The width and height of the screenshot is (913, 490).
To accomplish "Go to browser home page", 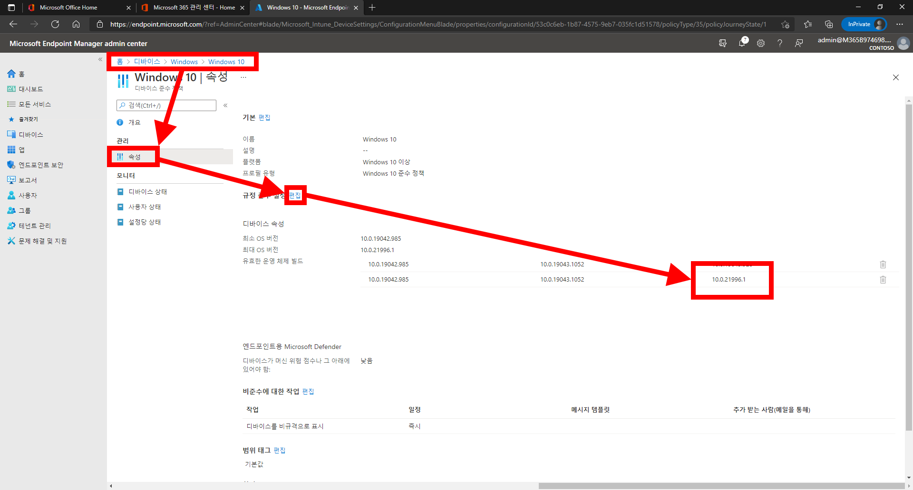I will pos(76,24).
